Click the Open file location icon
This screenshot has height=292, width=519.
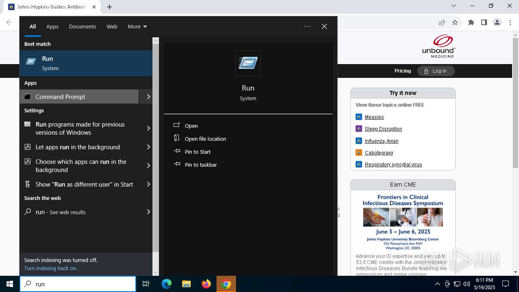click(177, 138)
